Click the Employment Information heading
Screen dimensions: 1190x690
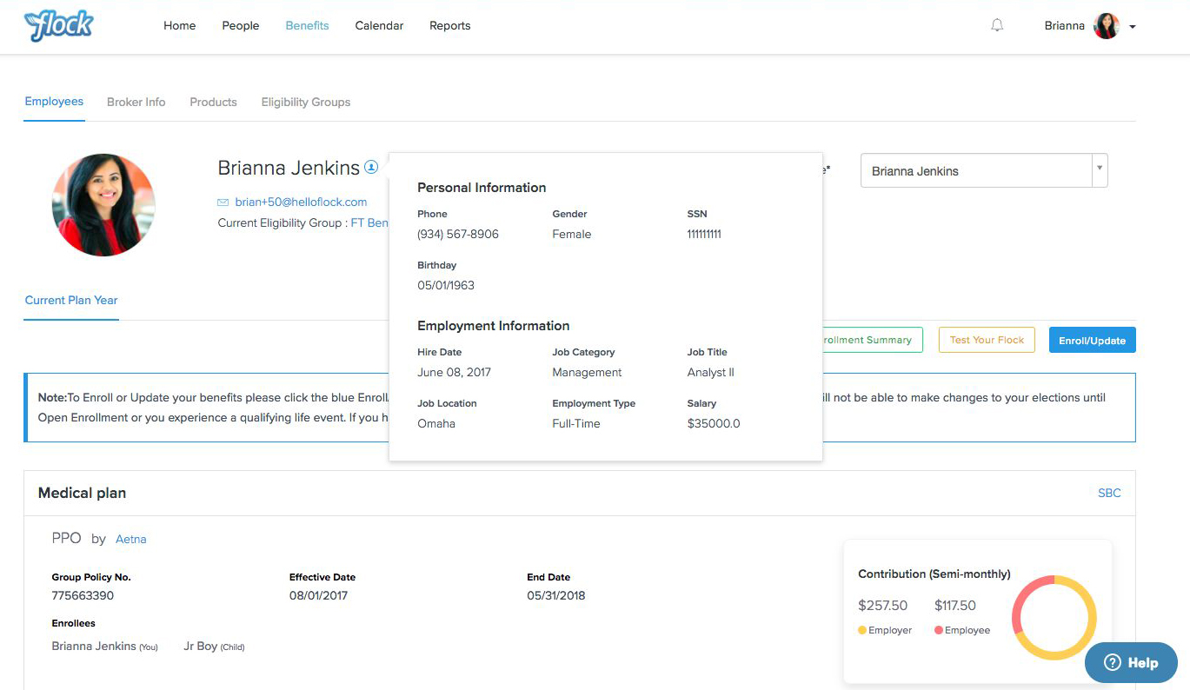(494, 326)
